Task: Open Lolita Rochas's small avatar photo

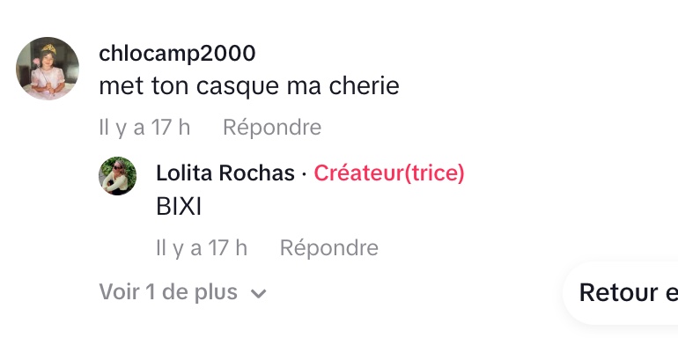Action: pos(118,176)
